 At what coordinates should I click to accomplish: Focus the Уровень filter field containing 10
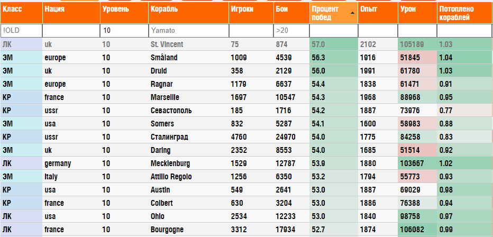click(124, 31)
